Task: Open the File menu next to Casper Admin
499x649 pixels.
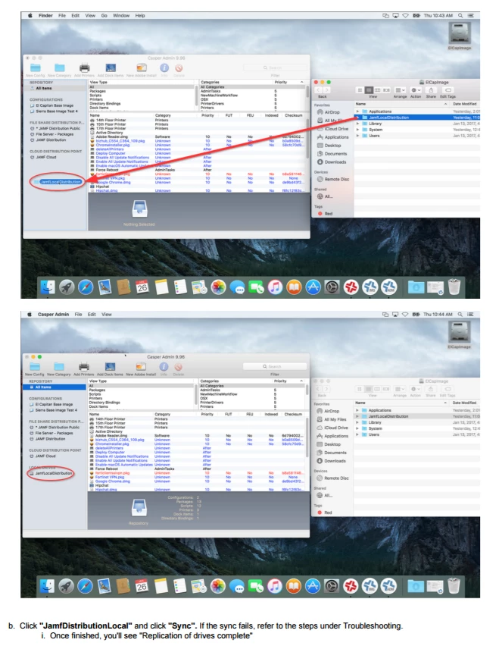Action: (x=78, y=314)
